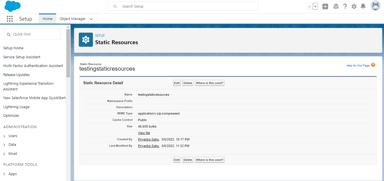Viewport: 384px width, 181px height.
Task: Click the name value testingstaticresources in Name row
Action: (x=154, y=95)
